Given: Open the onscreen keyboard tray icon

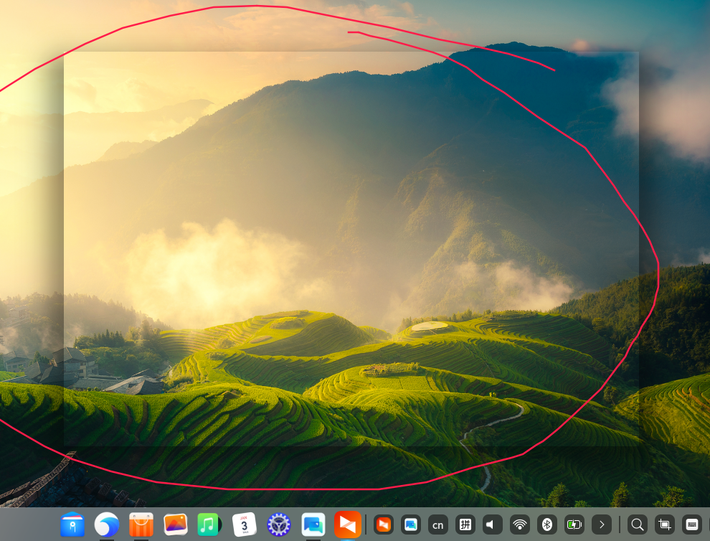Looking at the screenshot, I should coord(692,524).
